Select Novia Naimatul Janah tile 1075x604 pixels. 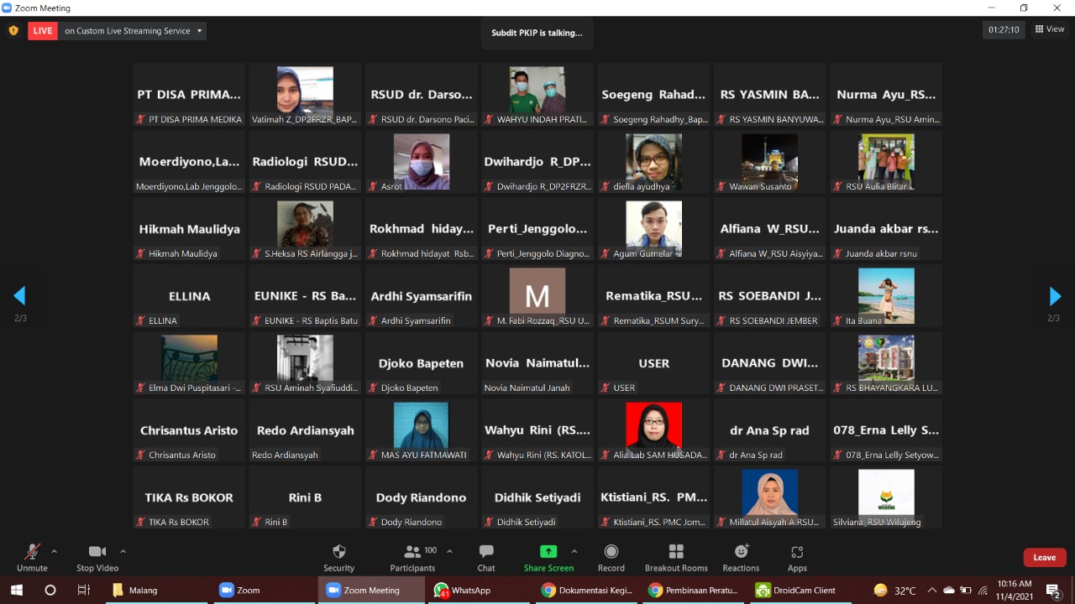(537, 363)
